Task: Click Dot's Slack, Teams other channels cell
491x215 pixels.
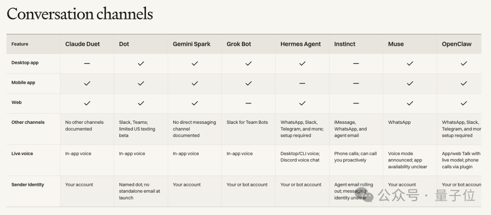Action: pos(137,129)
